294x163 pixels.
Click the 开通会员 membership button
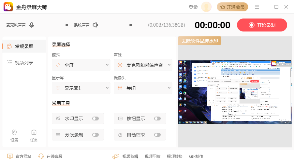[232, 7]
